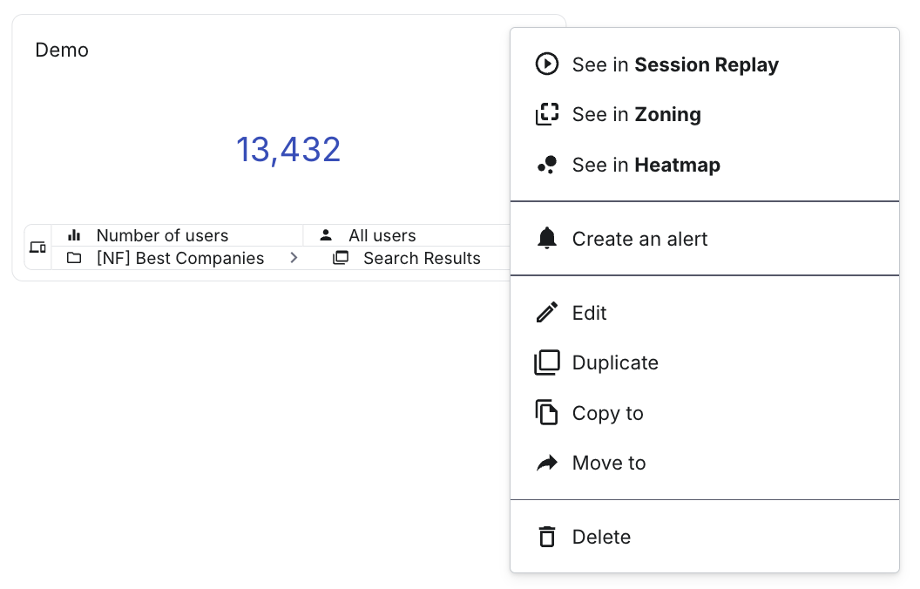
Task: Click the Copy to pages icon
Action: pyautogui.click(x=547, y=413)
